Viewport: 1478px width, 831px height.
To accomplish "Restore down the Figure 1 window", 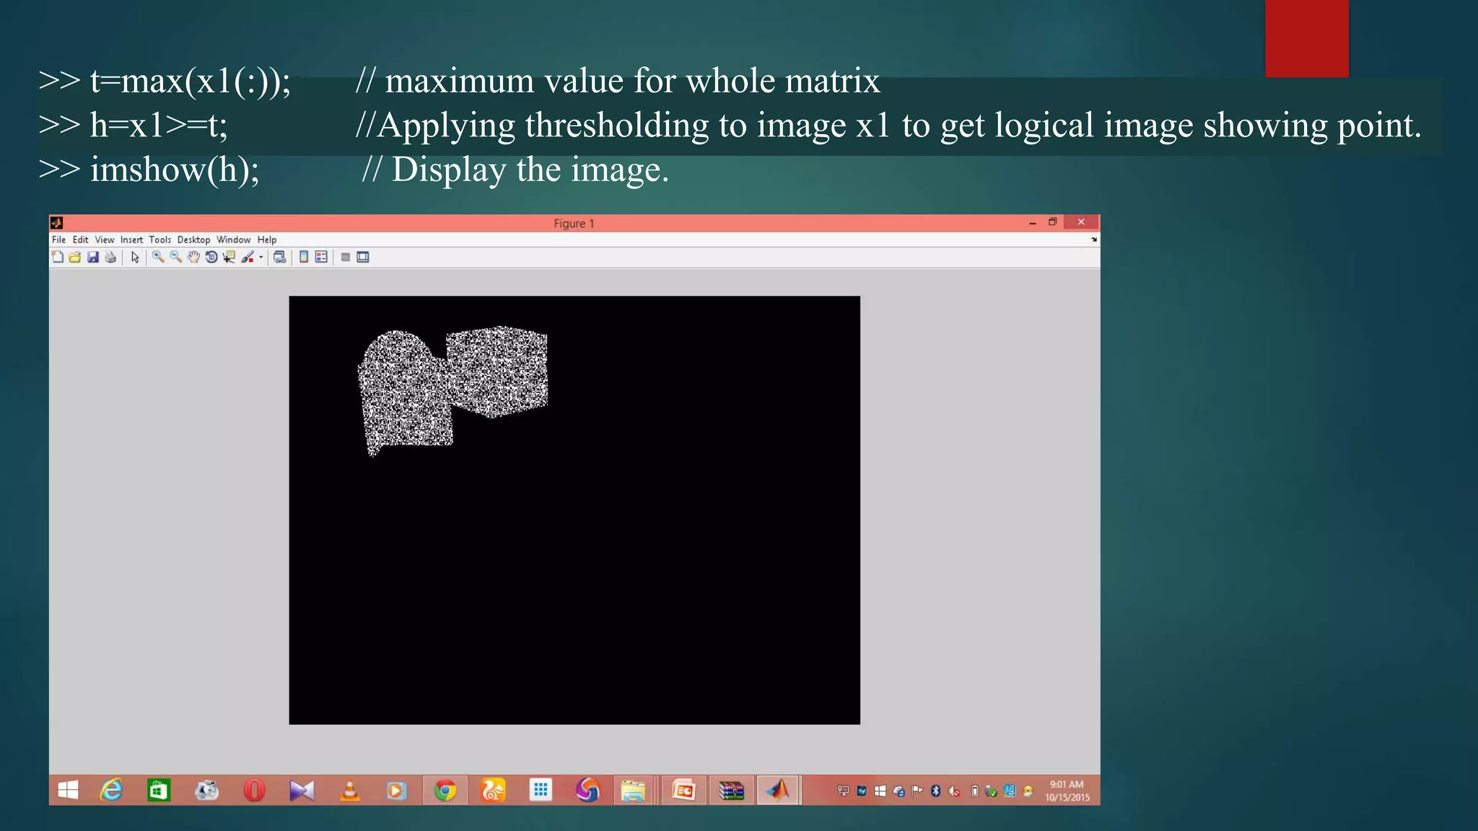I will (1053, 222).
